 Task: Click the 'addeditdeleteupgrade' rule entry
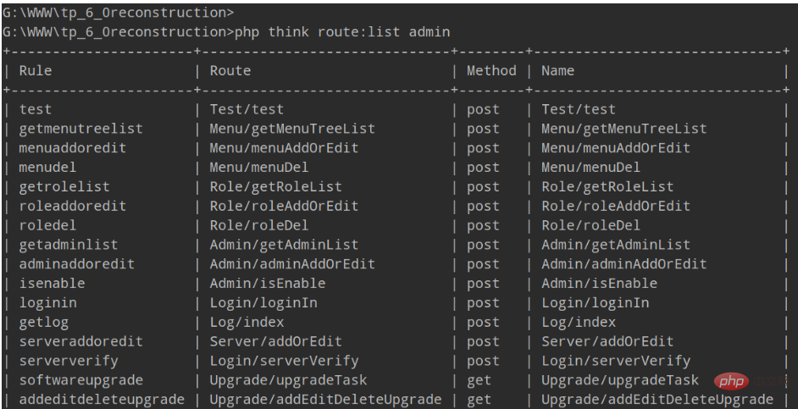[102, 400]
